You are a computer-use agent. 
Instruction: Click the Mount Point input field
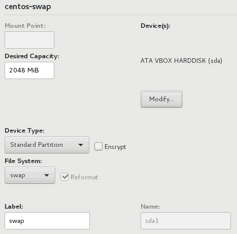click(29, 40)
